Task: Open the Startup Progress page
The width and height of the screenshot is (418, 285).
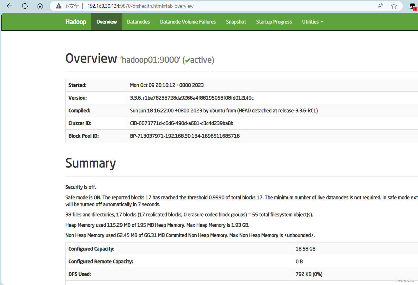Action: click(x=274, y=22)
